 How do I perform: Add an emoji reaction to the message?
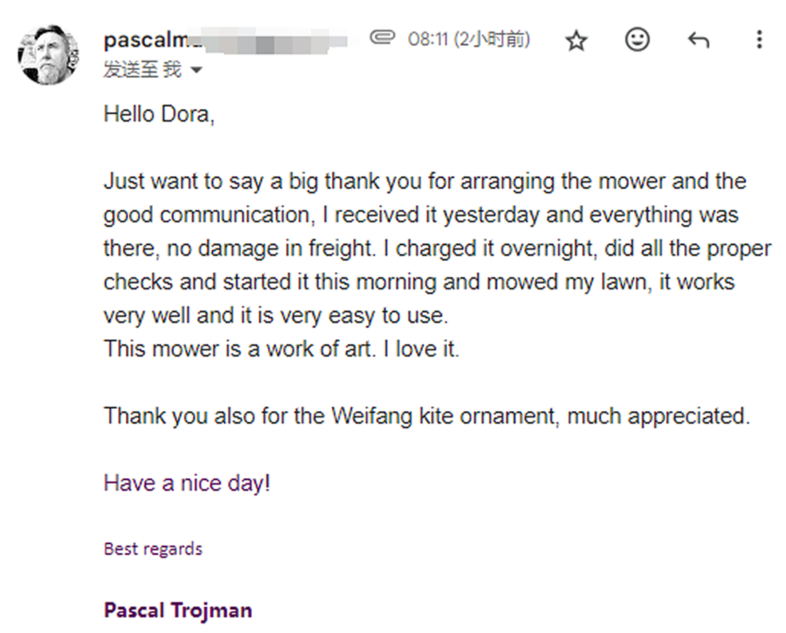[638, 40]
